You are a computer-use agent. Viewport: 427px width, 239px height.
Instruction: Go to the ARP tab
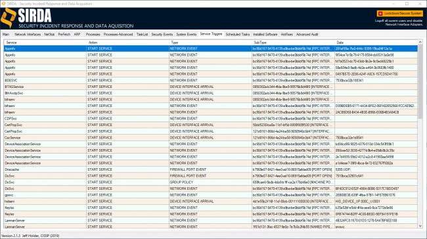pyautogui.click(x=77, y=34)
